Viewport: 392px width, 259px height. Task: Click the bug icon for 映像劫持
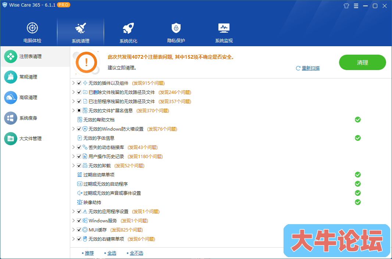click(x=80, y=203)
